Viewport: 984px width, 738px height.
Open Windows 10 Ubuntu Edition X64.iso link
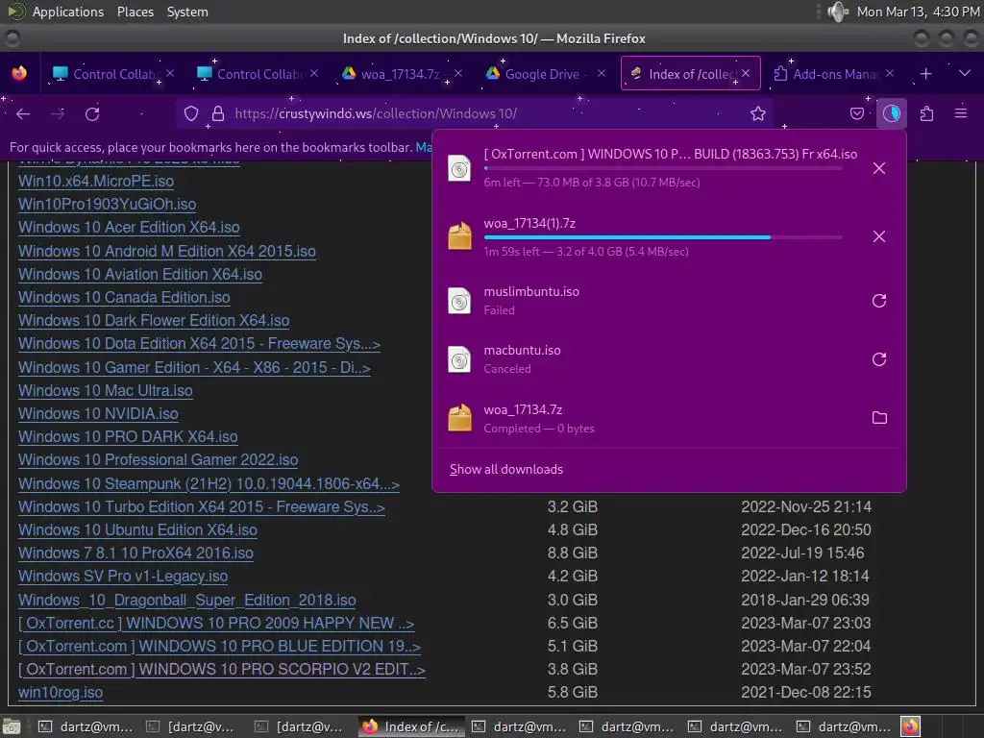click(x=137, y=529)
